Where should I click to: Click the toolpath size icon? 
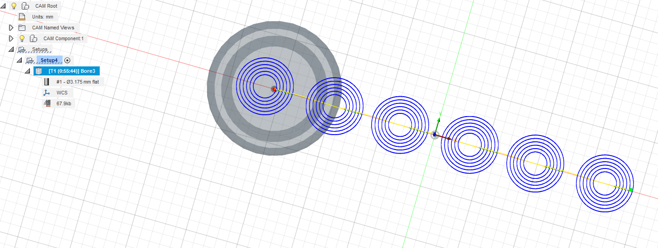47,103
